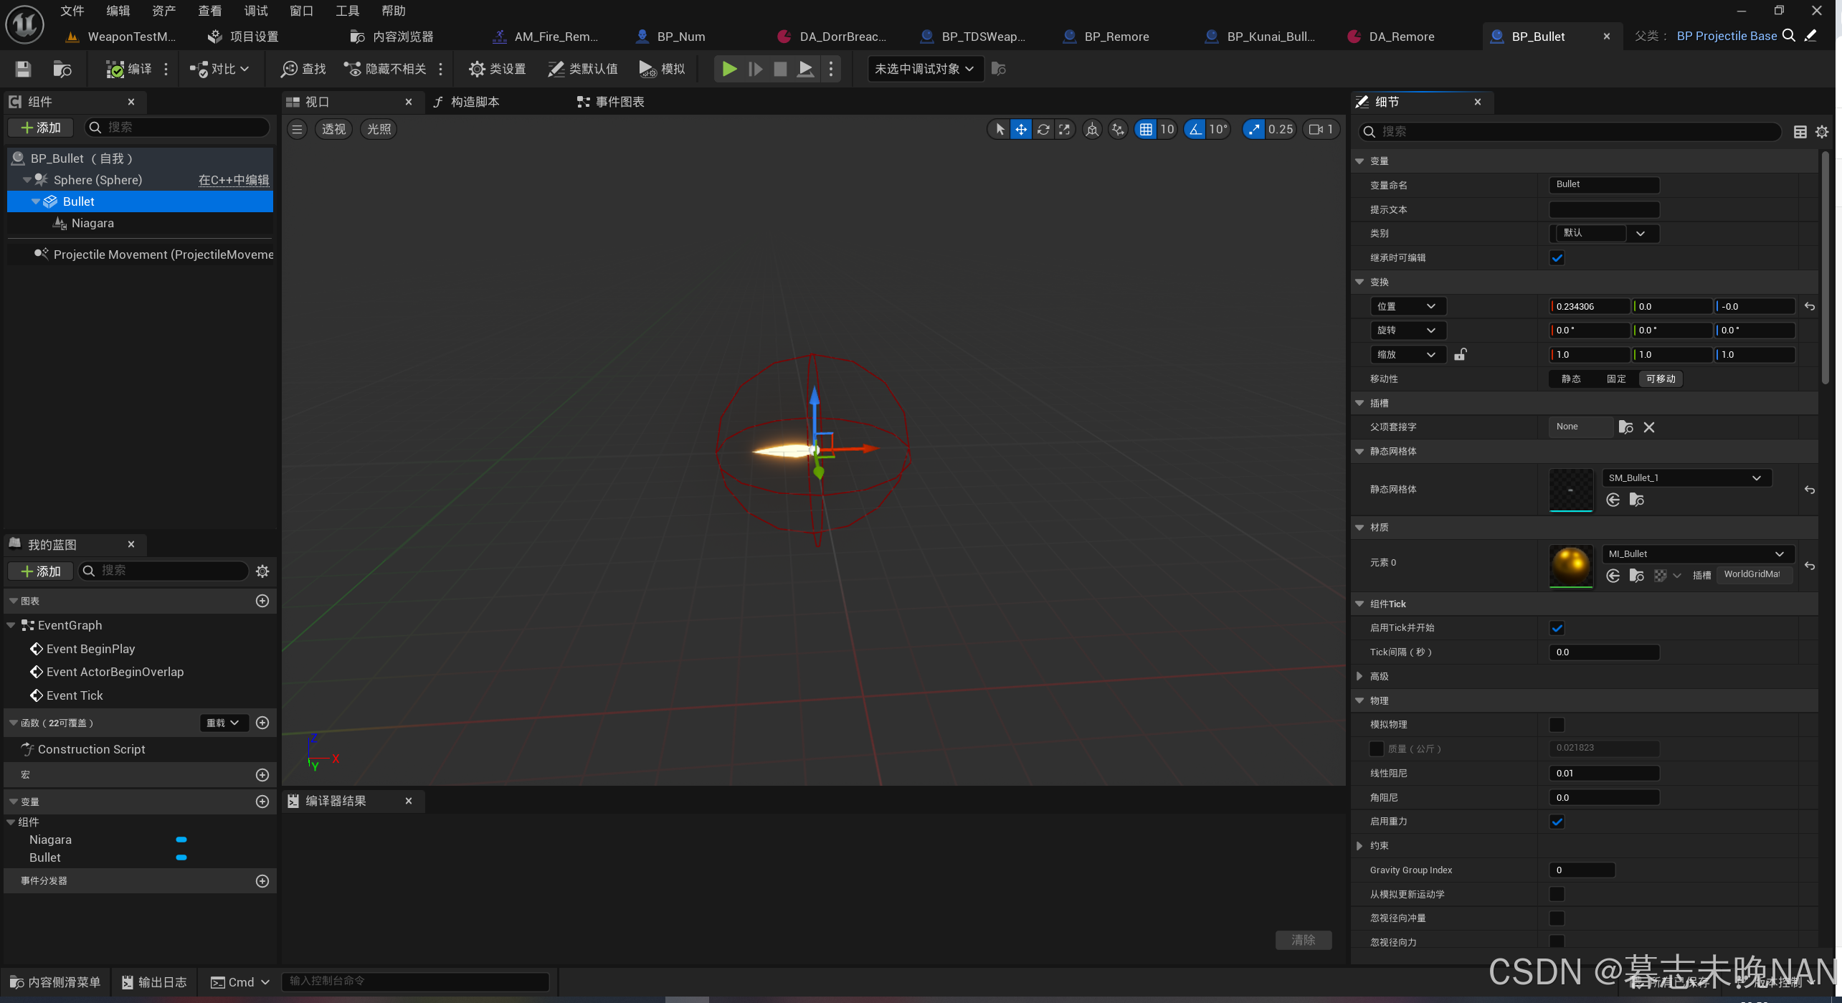Screen dimensions: 1842x1003
Task: Clear the parent socket with X icon
Action: [1649, 427]
